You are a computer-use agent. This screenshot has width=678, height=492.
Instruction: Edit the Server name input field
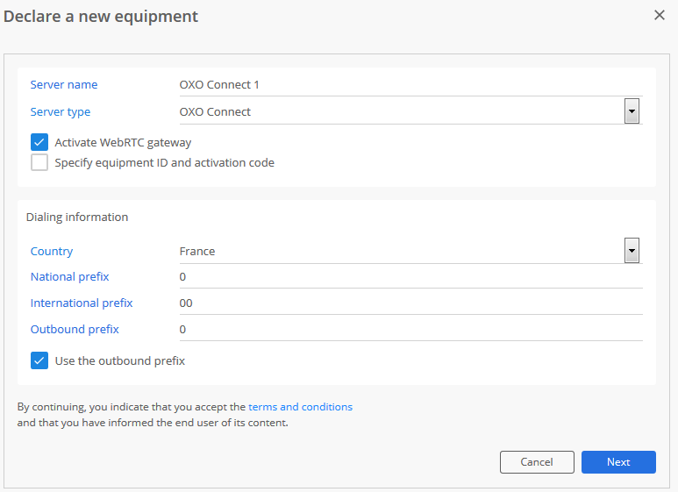tap(410, 85)
